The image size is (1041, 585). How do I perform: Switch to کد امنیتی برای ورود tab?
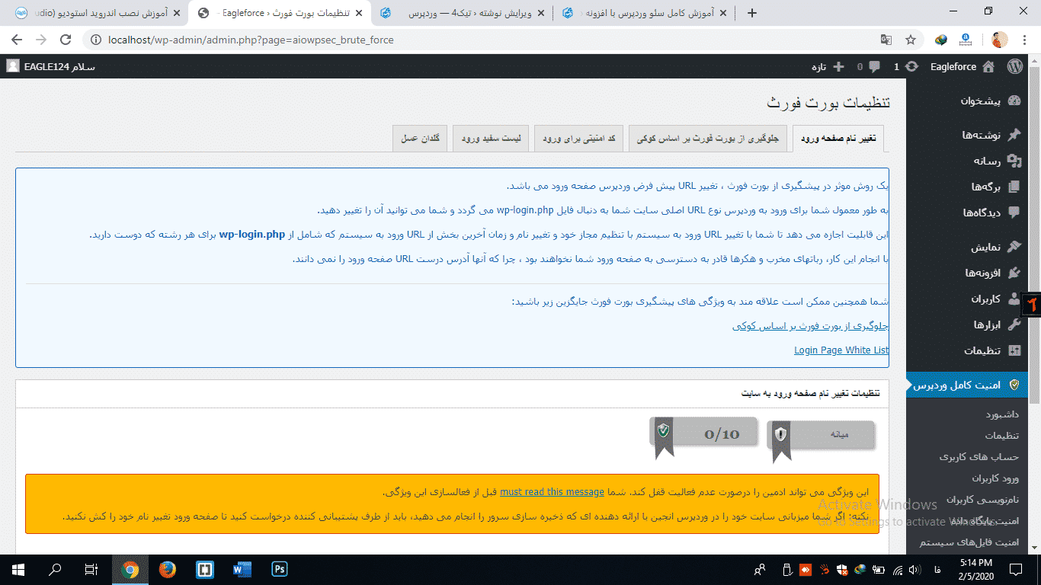pyautogui.click(x=579, y=139)
